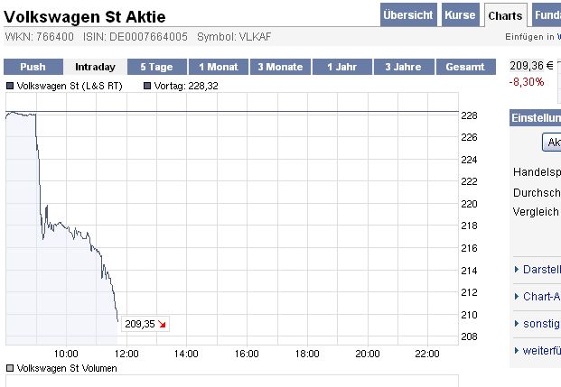The width and height of the screenshot is (561, 387).
Task: Click the -8,30% change value
Action: tap(527, 82)
